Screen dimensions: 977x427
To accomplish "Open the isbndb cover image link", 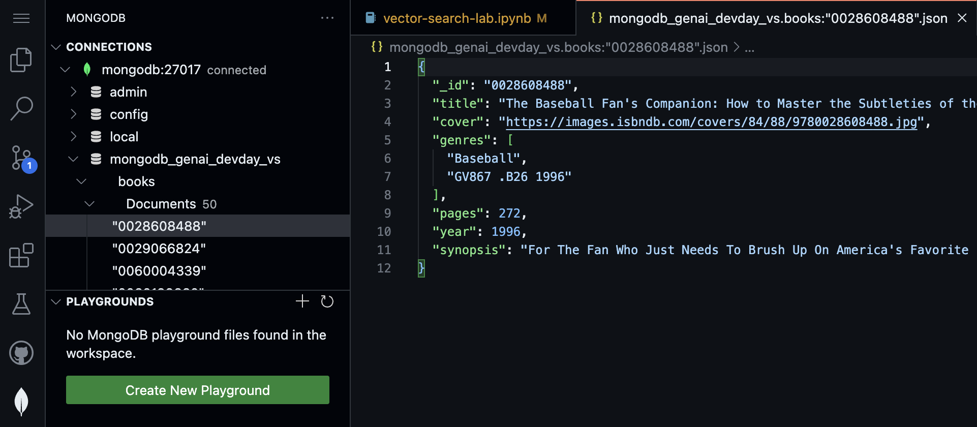I will (712, 122).
